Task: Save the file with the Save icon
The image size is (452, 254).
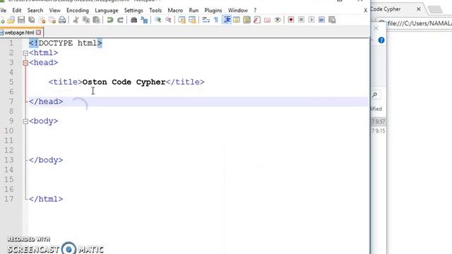Action: tap(21, 20)
